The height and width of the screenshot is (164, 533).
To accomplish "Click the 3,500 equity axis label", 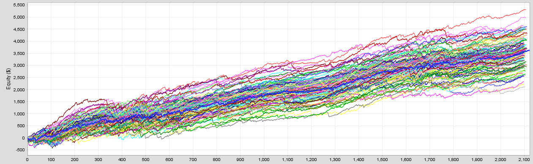I will [19, 53].
